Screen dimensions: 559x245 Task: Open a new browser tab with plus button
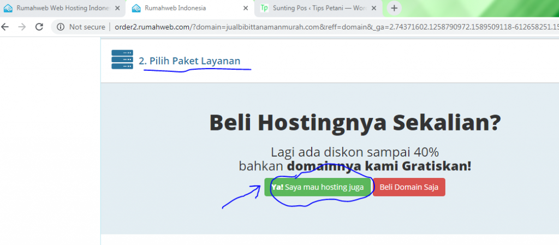click(x=394, y=8)
